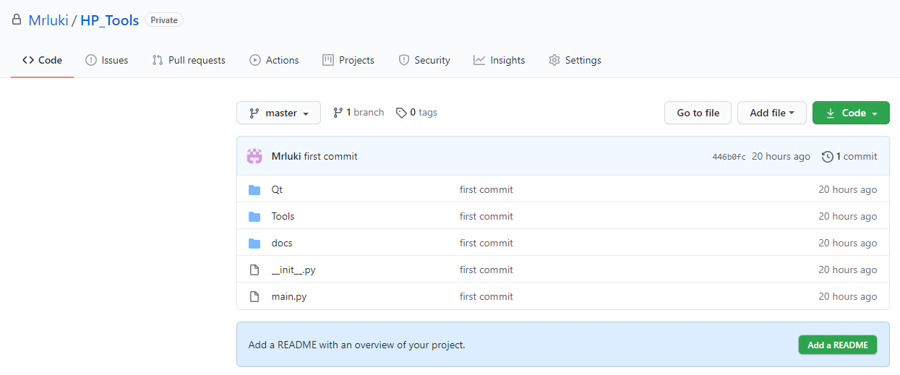Click the docs folder icon
Image resolution: width=900 pixels, height=375 pixels.
click(254, 243)
